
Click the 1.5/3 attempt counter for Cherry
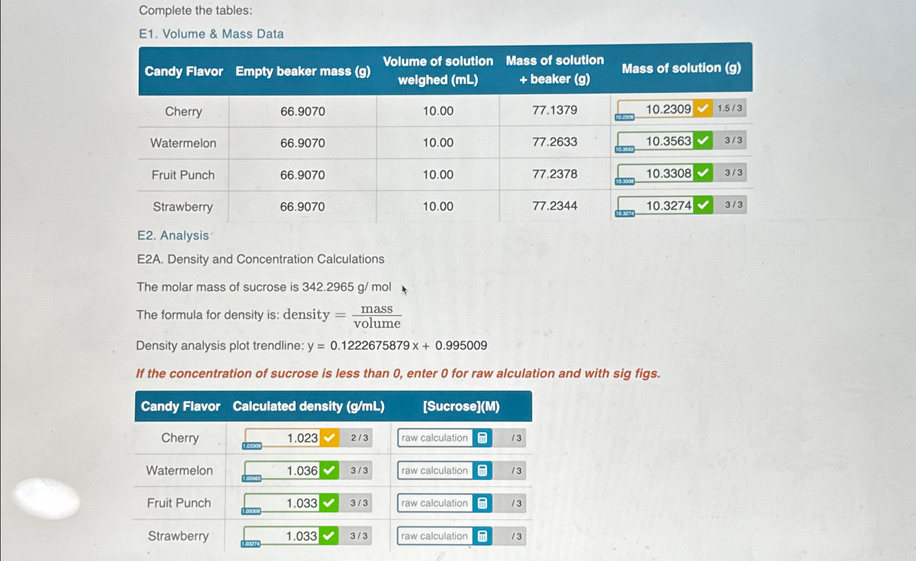click(731, 109)
